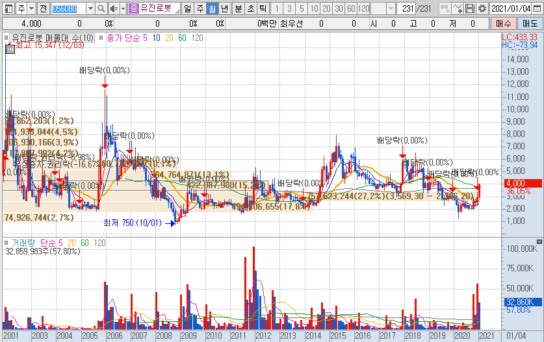Open chart settings gear icon
This screenshot has width=544, height=342.
(x=482, y=8)
